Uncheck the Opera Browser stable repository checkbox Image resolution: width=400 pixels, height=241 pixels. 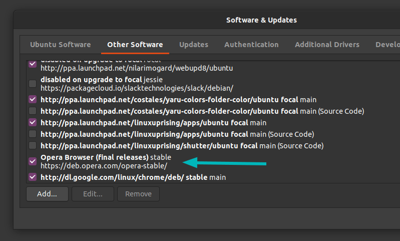tap(33, 161)
